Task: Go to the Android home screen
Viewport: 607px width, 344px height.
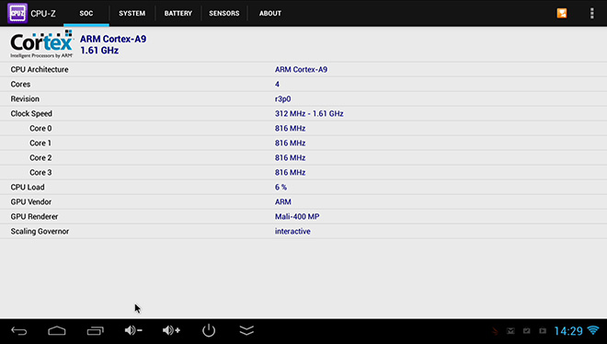Action: 57,331
